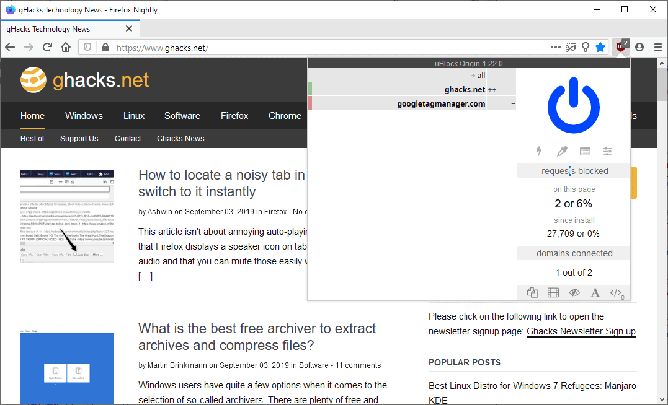Open the Linux section of ghacks
Image resolution: width=668 pixels, height=405 pixels.
tap(133, 116)
